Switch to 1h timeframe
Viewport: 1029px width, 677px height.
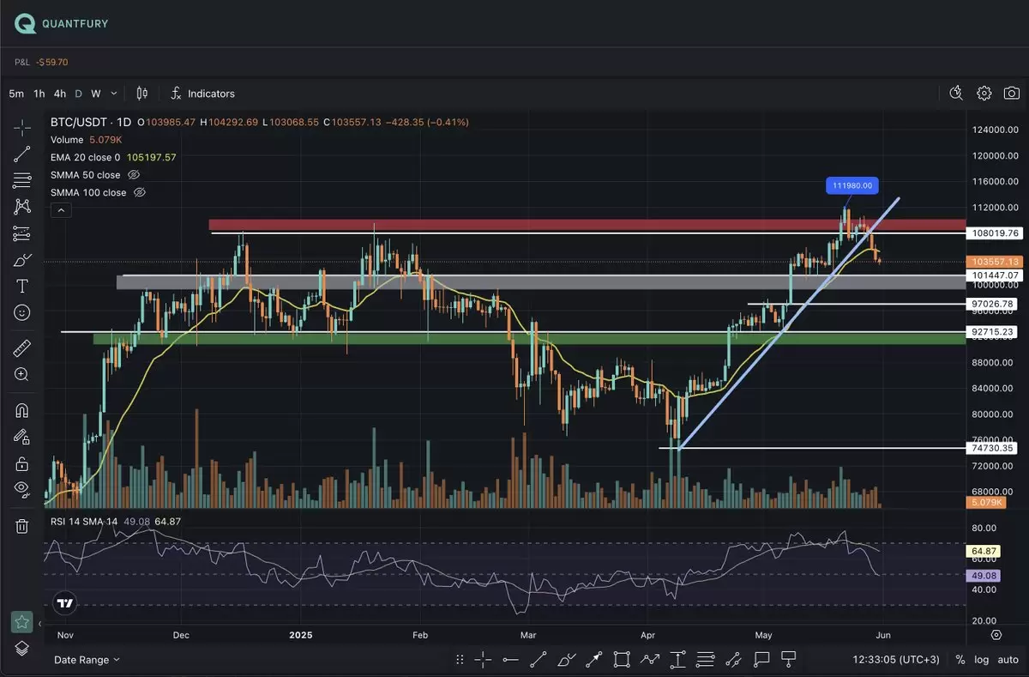39,94
